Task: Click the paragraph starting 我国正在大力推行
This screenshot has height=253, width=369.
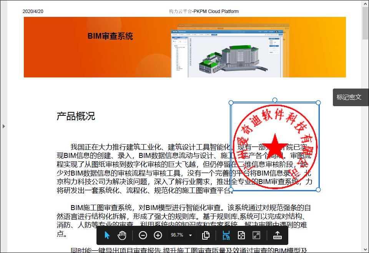Action: point(184,169)
